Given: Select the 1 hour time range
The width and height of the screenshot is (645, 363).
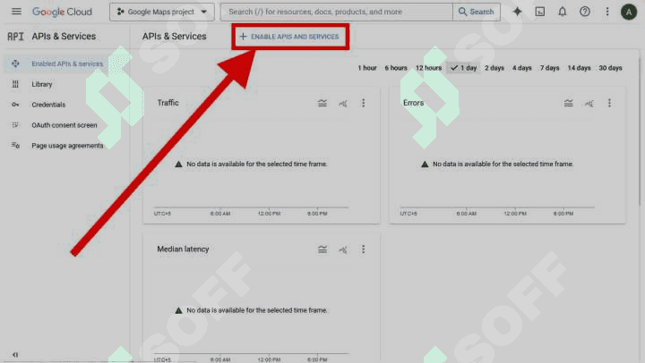Looking at the screenshot, I should 367,68.
